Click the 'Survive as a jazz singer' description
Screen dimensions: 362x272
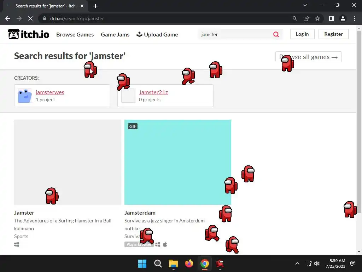164,221
